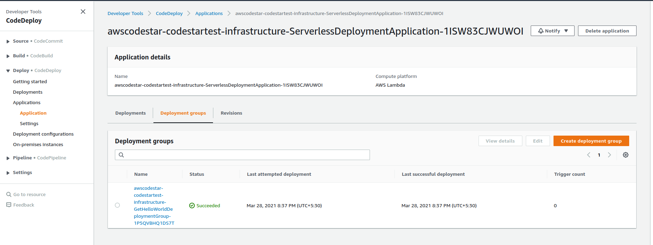Open Settings under Applications in sidebar
Screen dimensions: 653x245
tap(29, 123)
